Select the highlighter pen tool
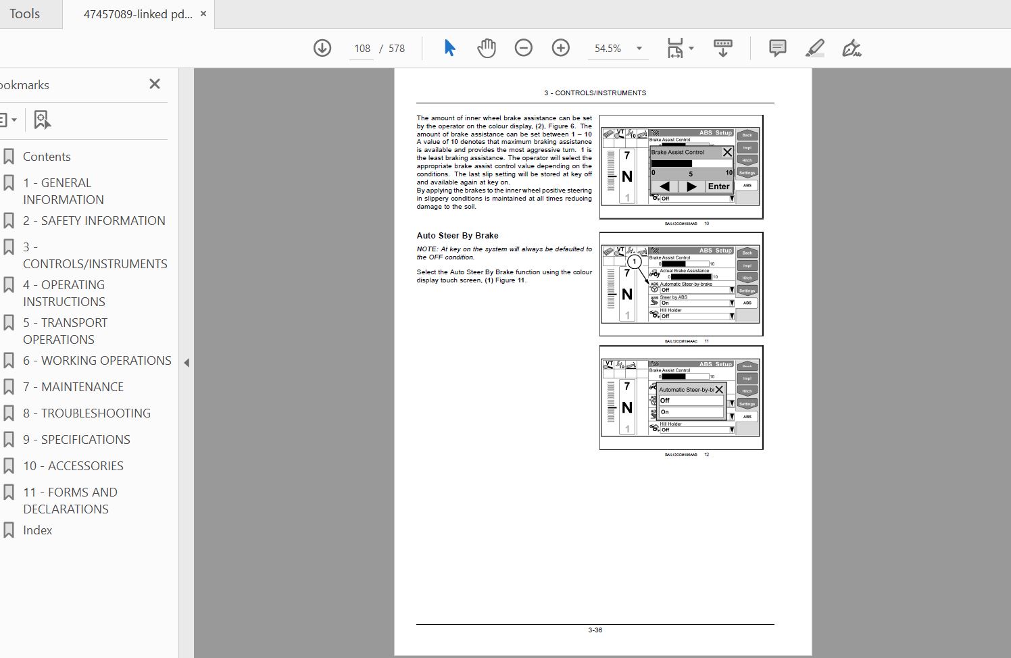Viewport: 1011px width, 658px height. pos(815,48)
